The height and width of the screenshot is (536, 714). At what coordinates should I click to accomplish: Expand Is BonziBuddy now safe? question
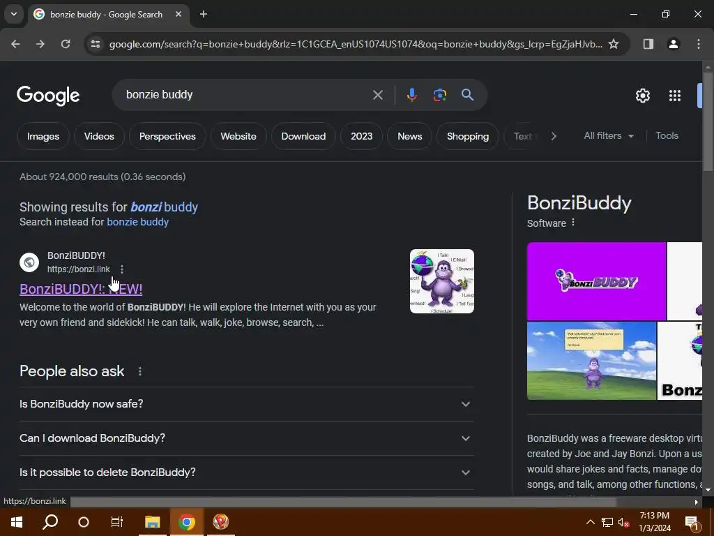point(247,404)
